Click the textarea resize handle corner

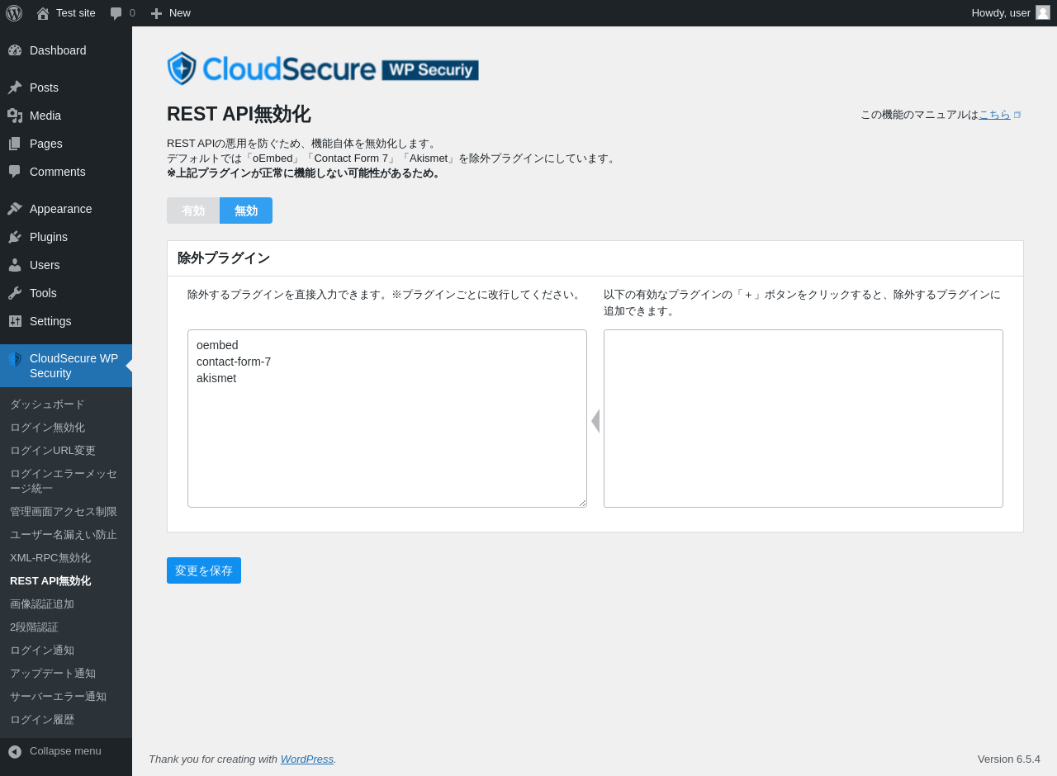582,503
